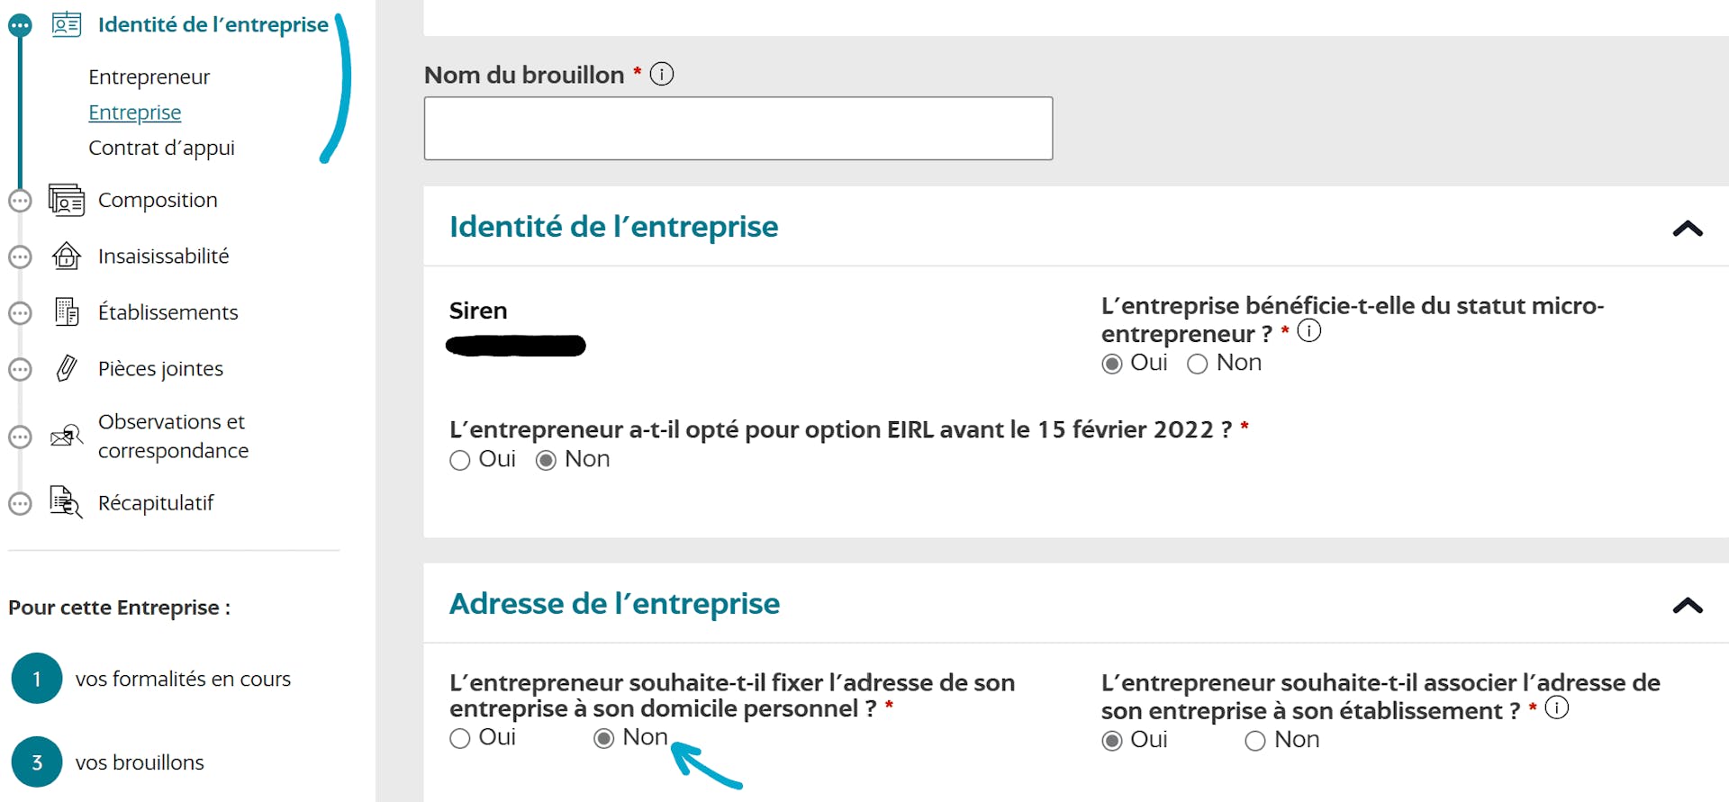Image resolution: width=1729 pixels, height=802 pixels.
Task: Click the Établissements building icon
Action: click(x=66, y=312)
